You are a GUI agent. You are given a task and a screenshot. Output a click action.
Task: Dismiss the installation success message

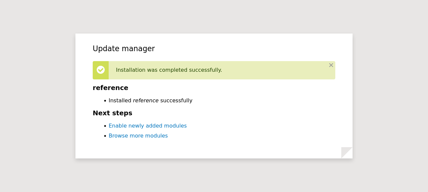331,65
